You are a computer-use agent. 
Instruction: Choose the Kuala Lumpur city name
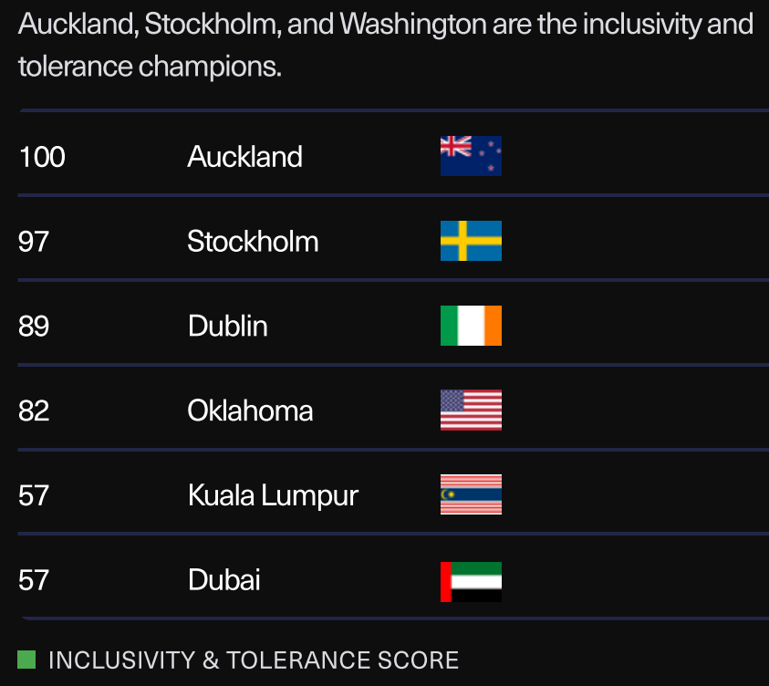273,496
